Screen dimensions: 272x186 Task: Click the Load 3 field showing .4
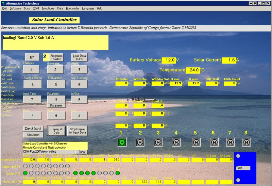tap(158, 105)
